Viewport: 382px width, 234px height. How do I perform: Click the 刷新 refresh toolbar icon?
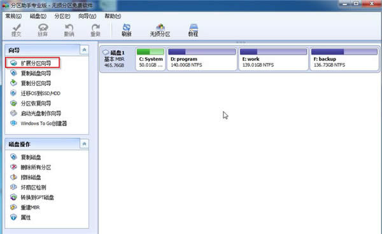click(x=127, y=27)
